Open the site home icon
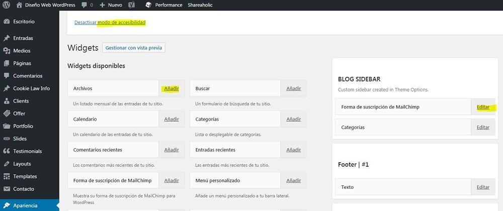The width and height of the screenshot is (503, 211). 19,5
